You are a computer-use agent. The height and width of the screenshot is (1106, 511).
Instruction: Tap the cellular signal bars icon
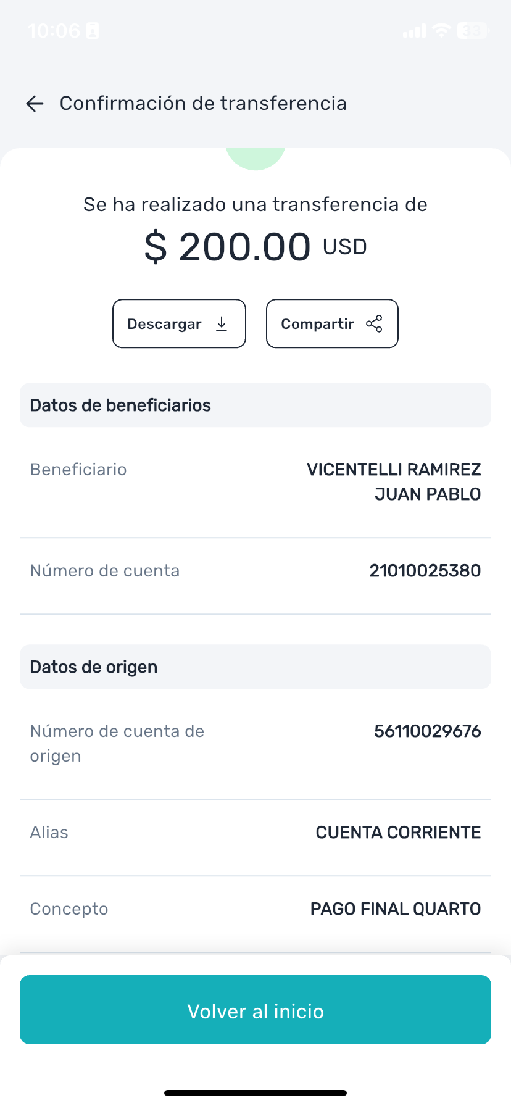(414, 31)
